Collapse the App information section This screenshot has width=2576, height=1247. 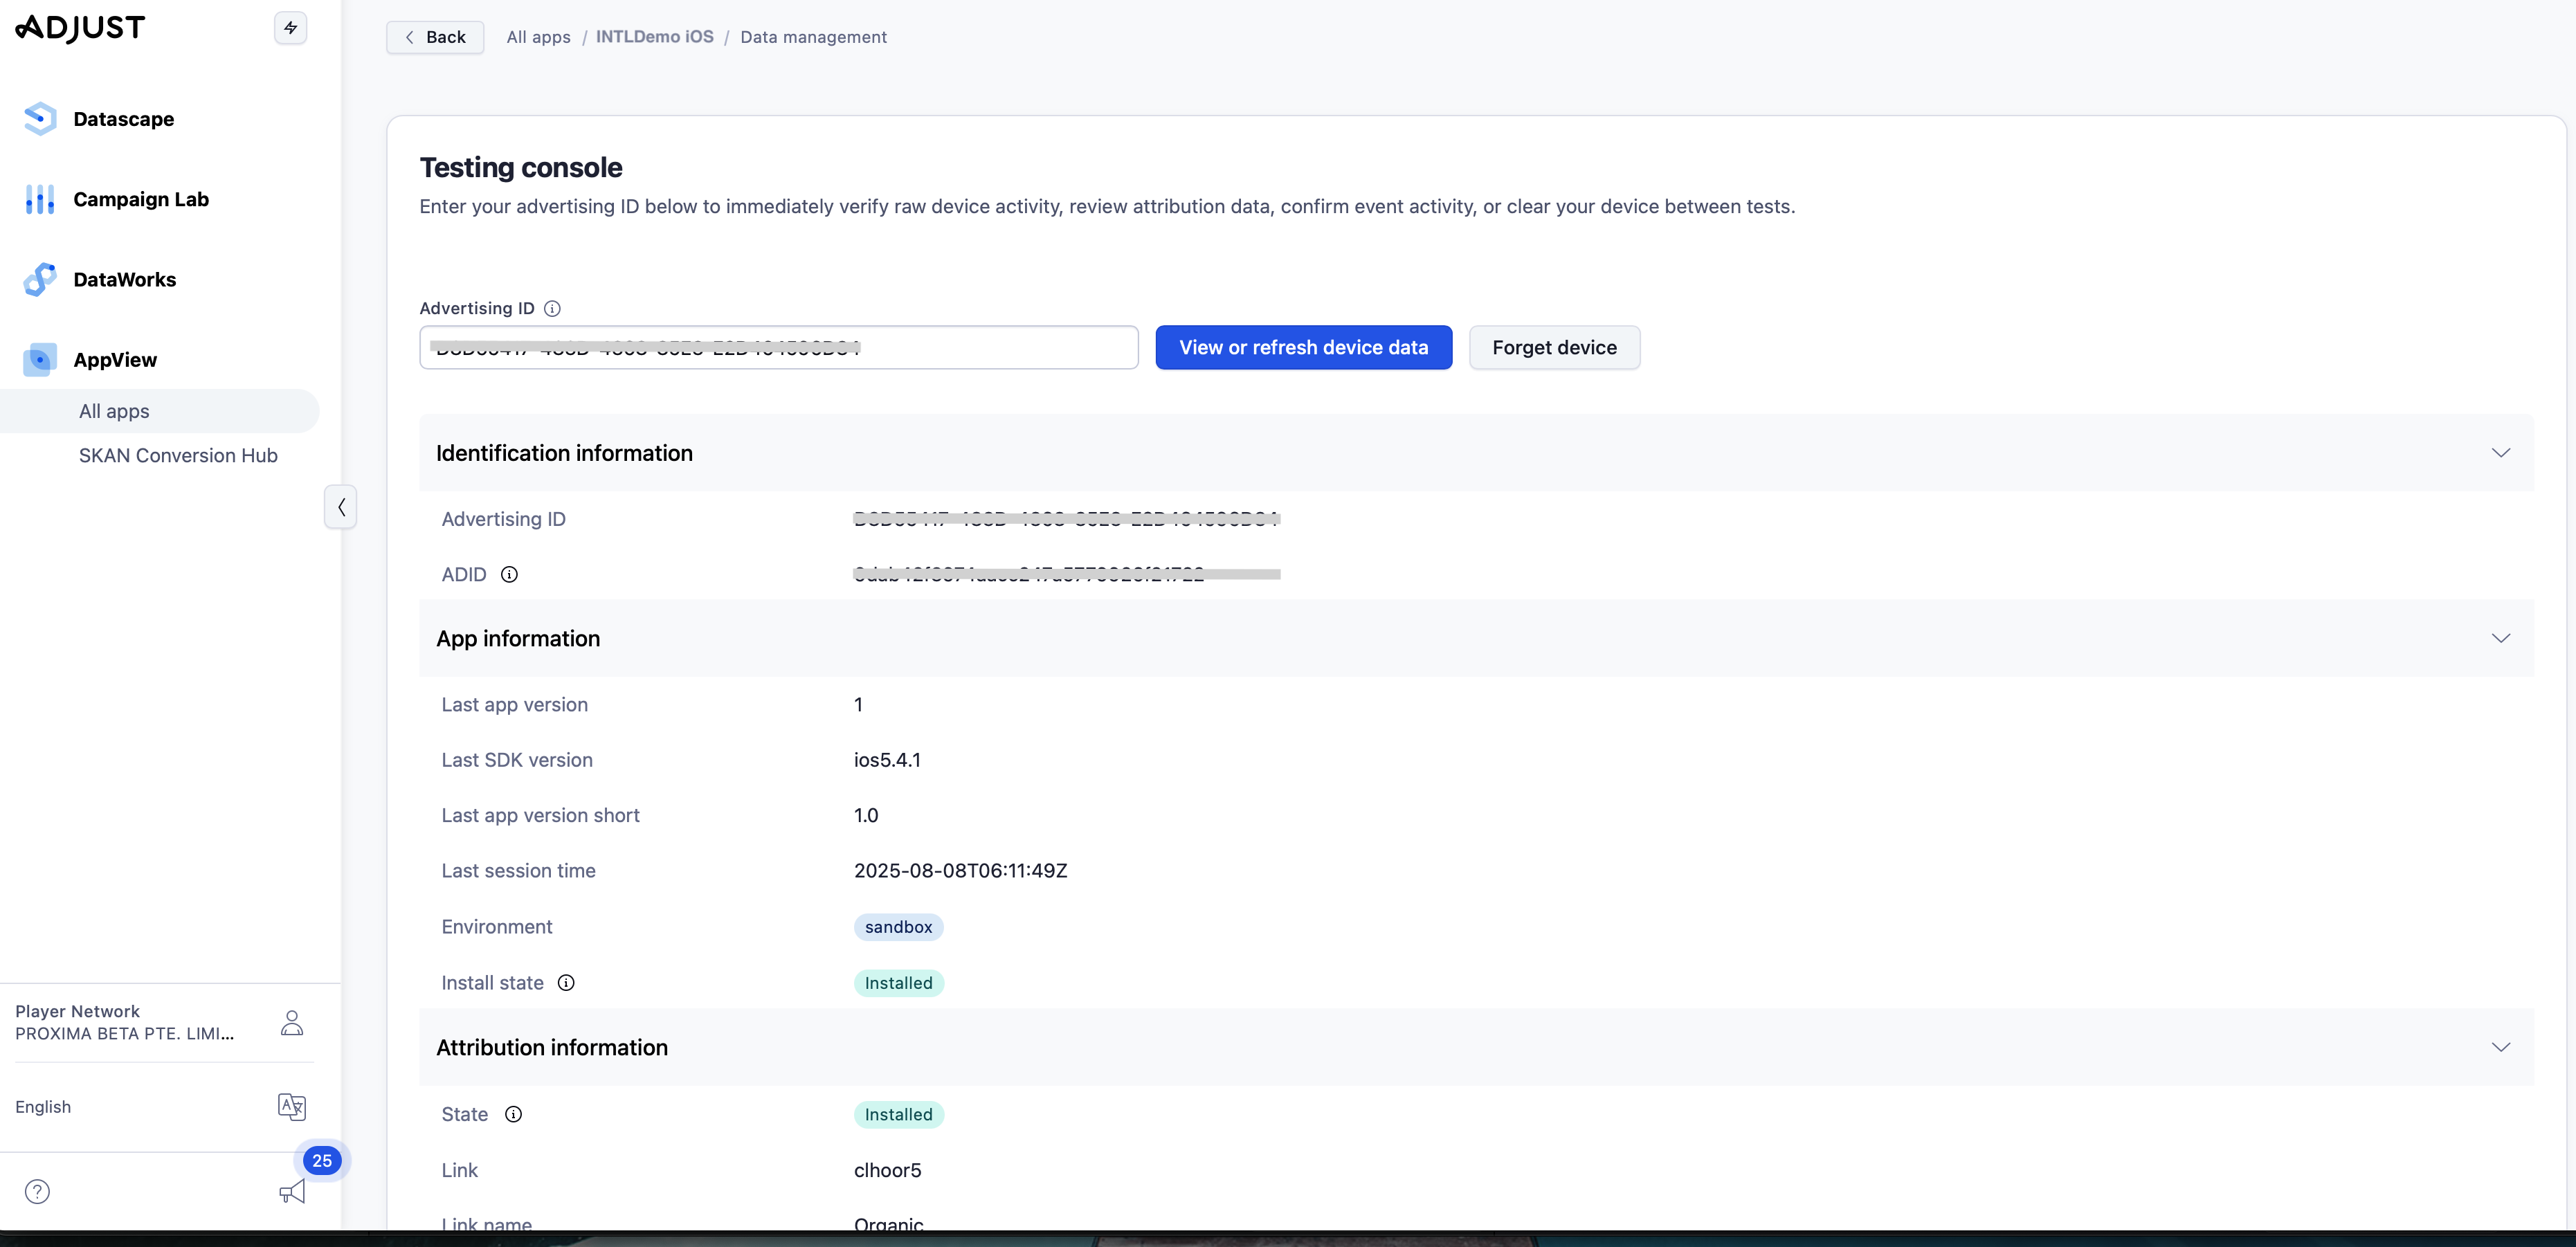pyautogui.click(x=2500, y=638)
